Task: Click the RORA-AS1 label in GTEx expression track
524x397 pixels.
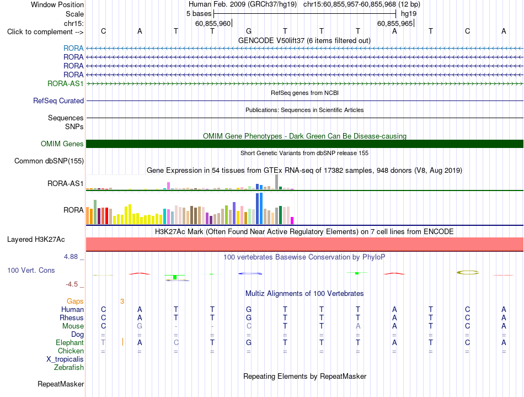Action: [66, 184]
